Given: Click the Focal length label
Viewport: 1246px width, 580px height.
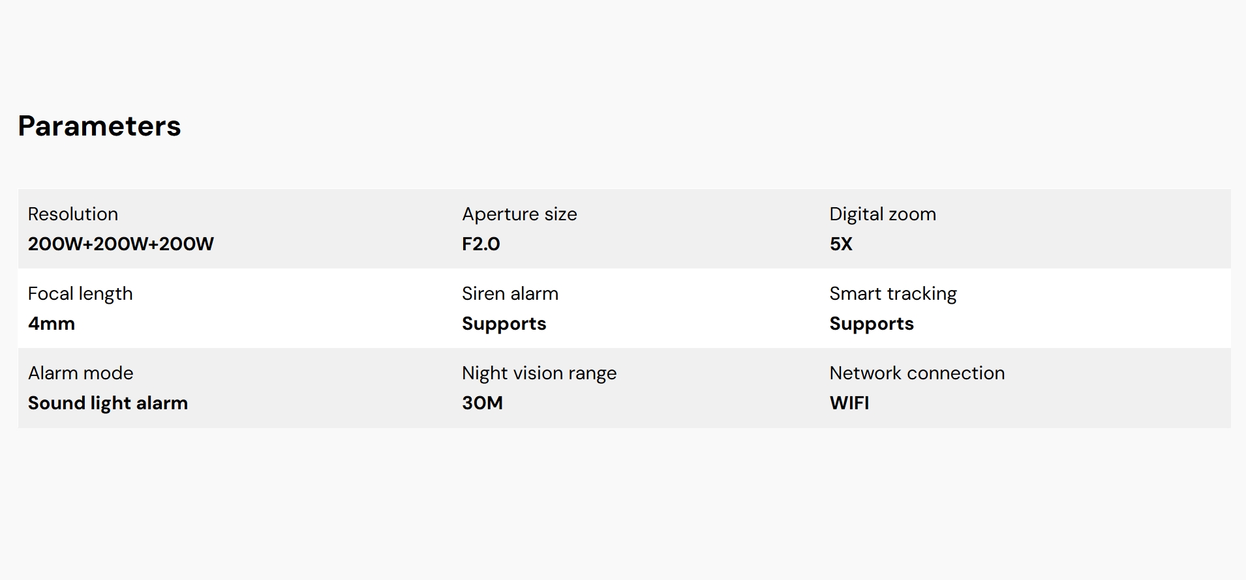Looking at the screenshot, I should tap(80, 293).
